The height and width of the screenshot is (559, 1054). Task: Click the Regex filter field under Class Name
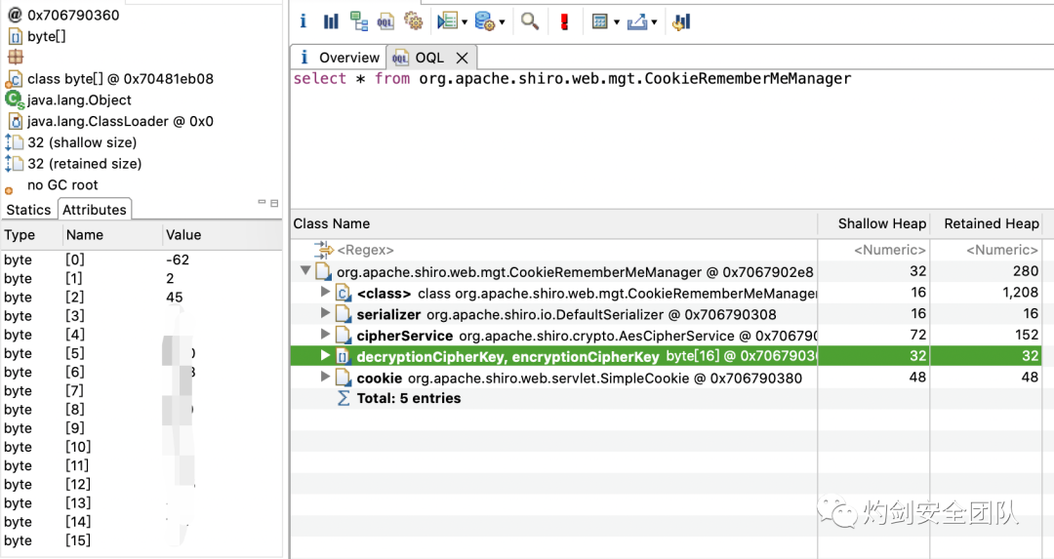point(365,250)
